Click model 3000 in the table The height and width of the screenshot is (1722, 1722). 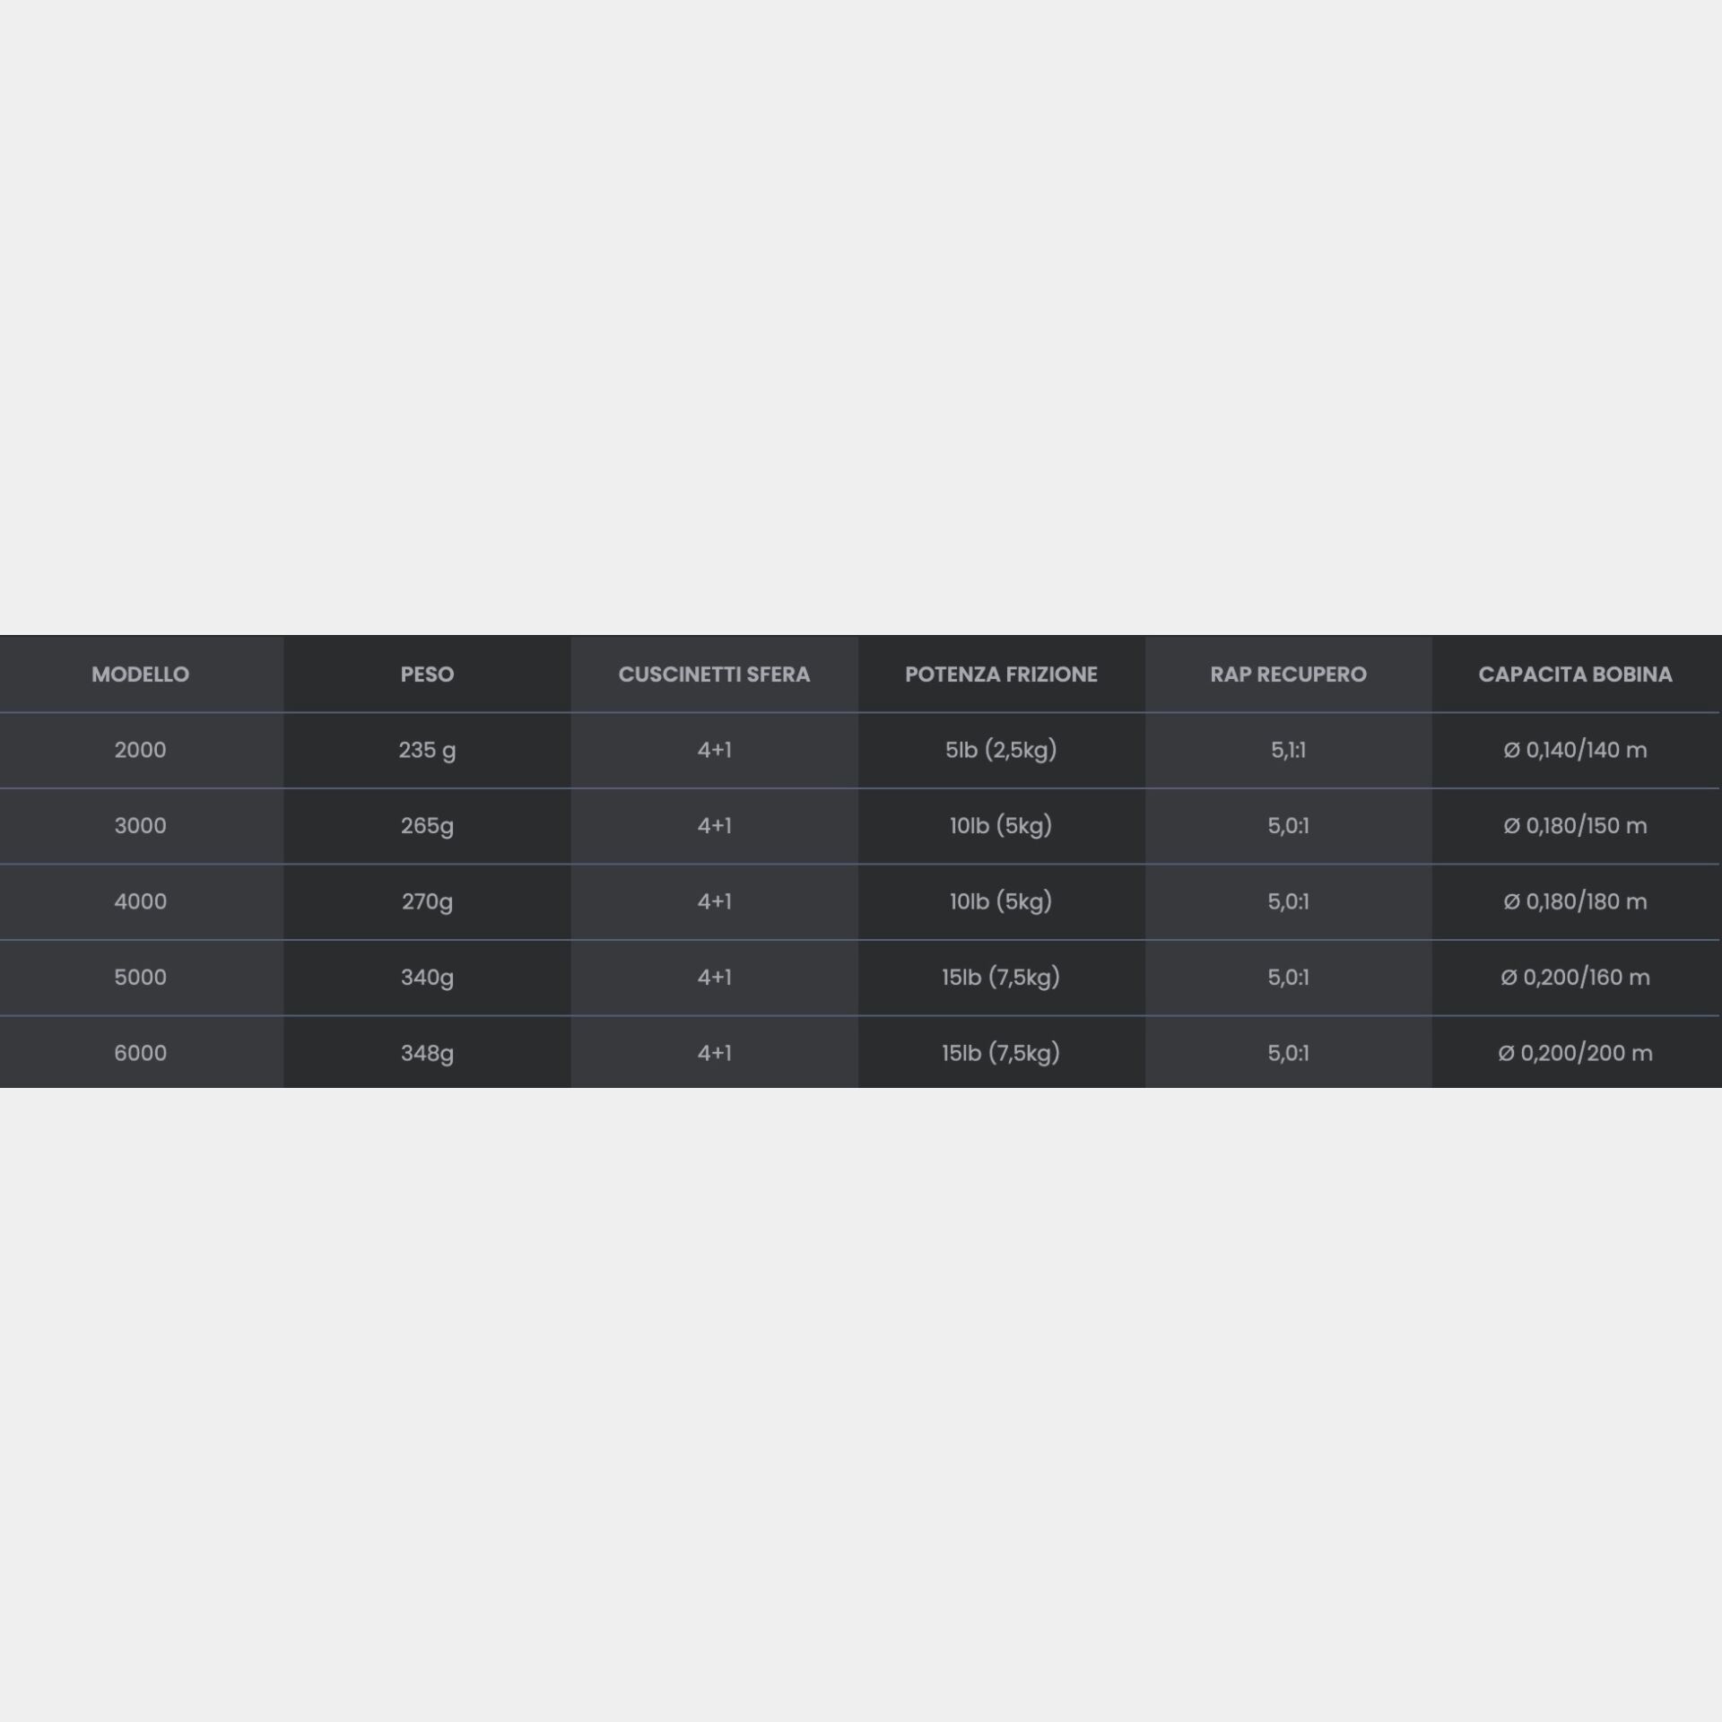click(141, 826)
